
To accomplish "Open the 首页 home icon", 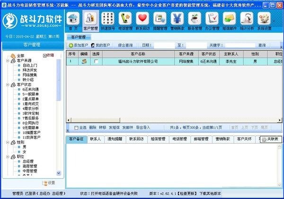I will [x=73, y=18].
